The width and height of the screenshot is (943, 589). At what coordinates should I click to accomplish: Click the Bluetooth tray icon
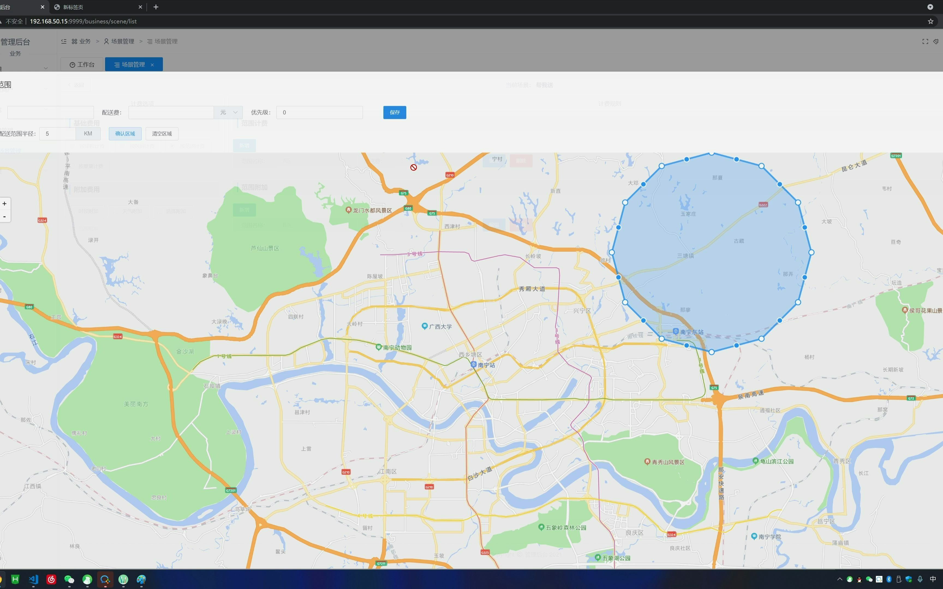[889, 579]
